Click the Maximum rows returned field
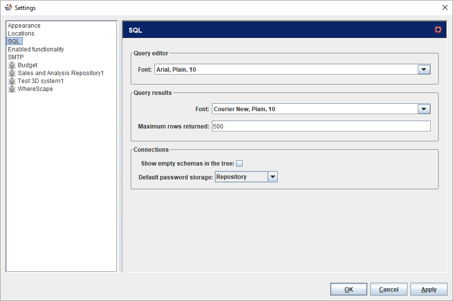Viewport: 453px width, 301px height. [x=321, y=127]
